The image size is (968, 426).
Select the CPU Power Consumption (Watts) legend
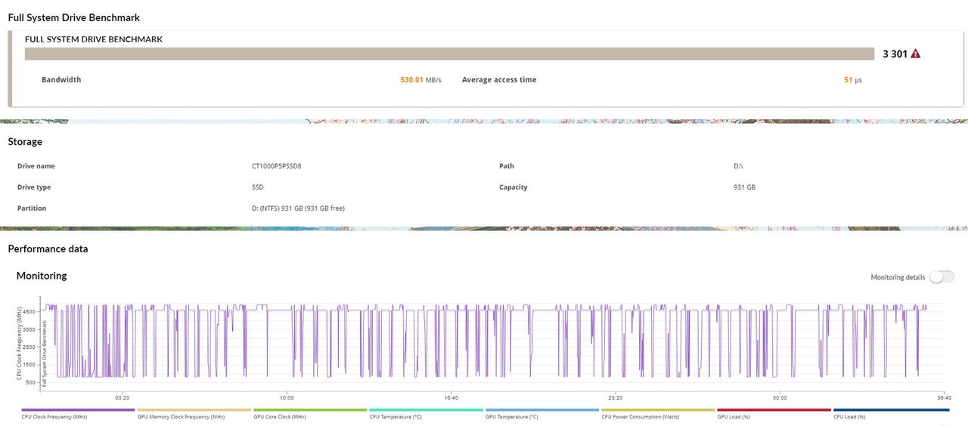(x=658, y=413)
